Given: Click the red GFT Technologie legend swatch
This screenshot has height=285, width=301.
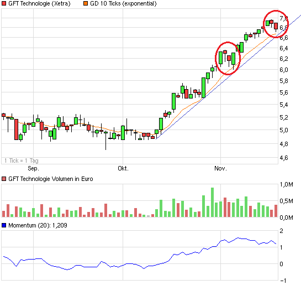Looking at the screenshot, I should point(4,3).
